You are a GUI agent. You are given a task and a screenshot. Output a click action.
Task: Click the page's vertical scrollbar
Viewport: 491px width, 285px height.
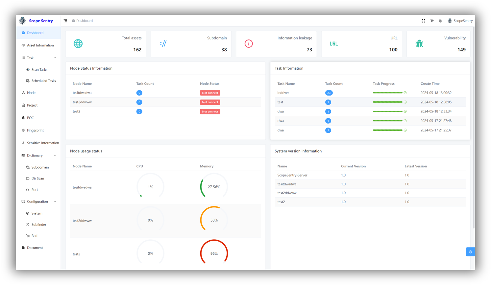[474, 131]
